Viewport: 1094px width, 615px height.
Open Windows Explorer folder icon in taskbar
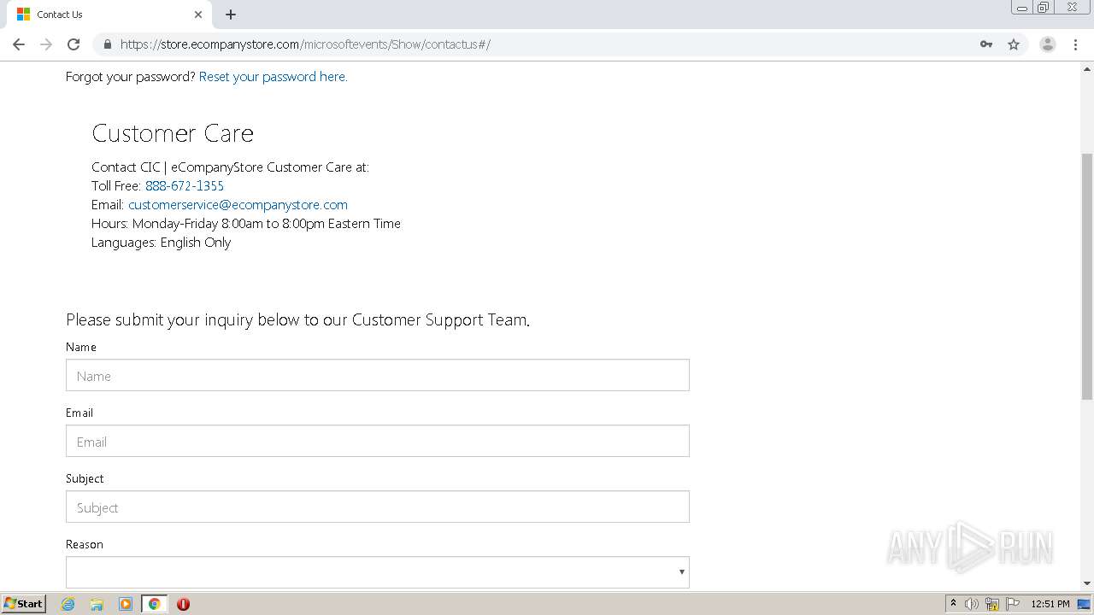click(97, 604)
